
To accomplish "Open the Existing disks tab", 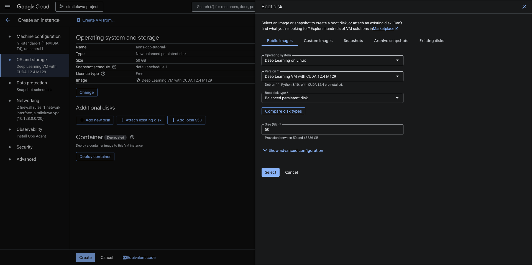I will 431,41.
